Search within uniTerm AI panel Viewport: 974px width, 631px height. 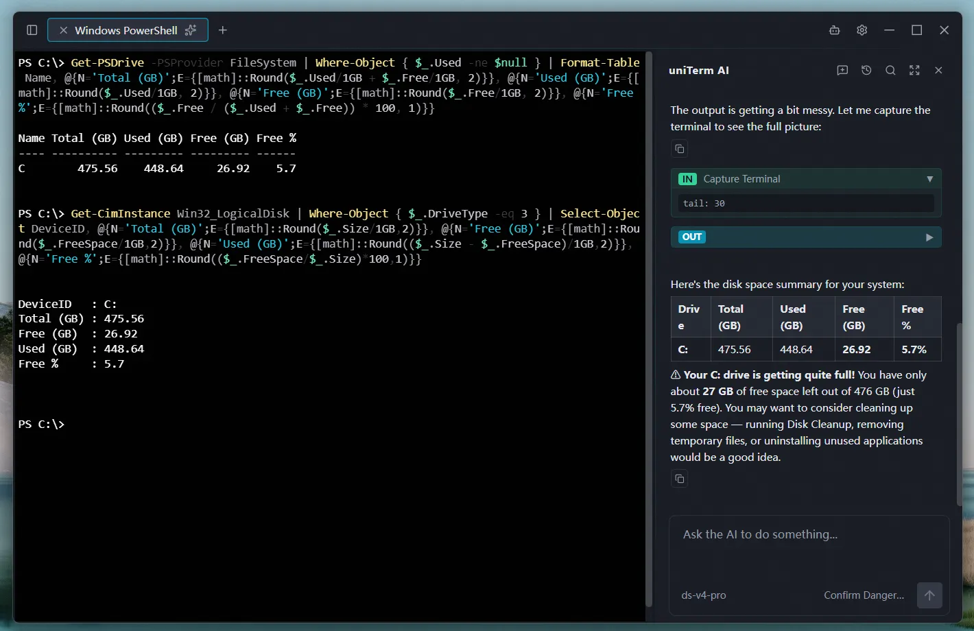coord(890,70)
